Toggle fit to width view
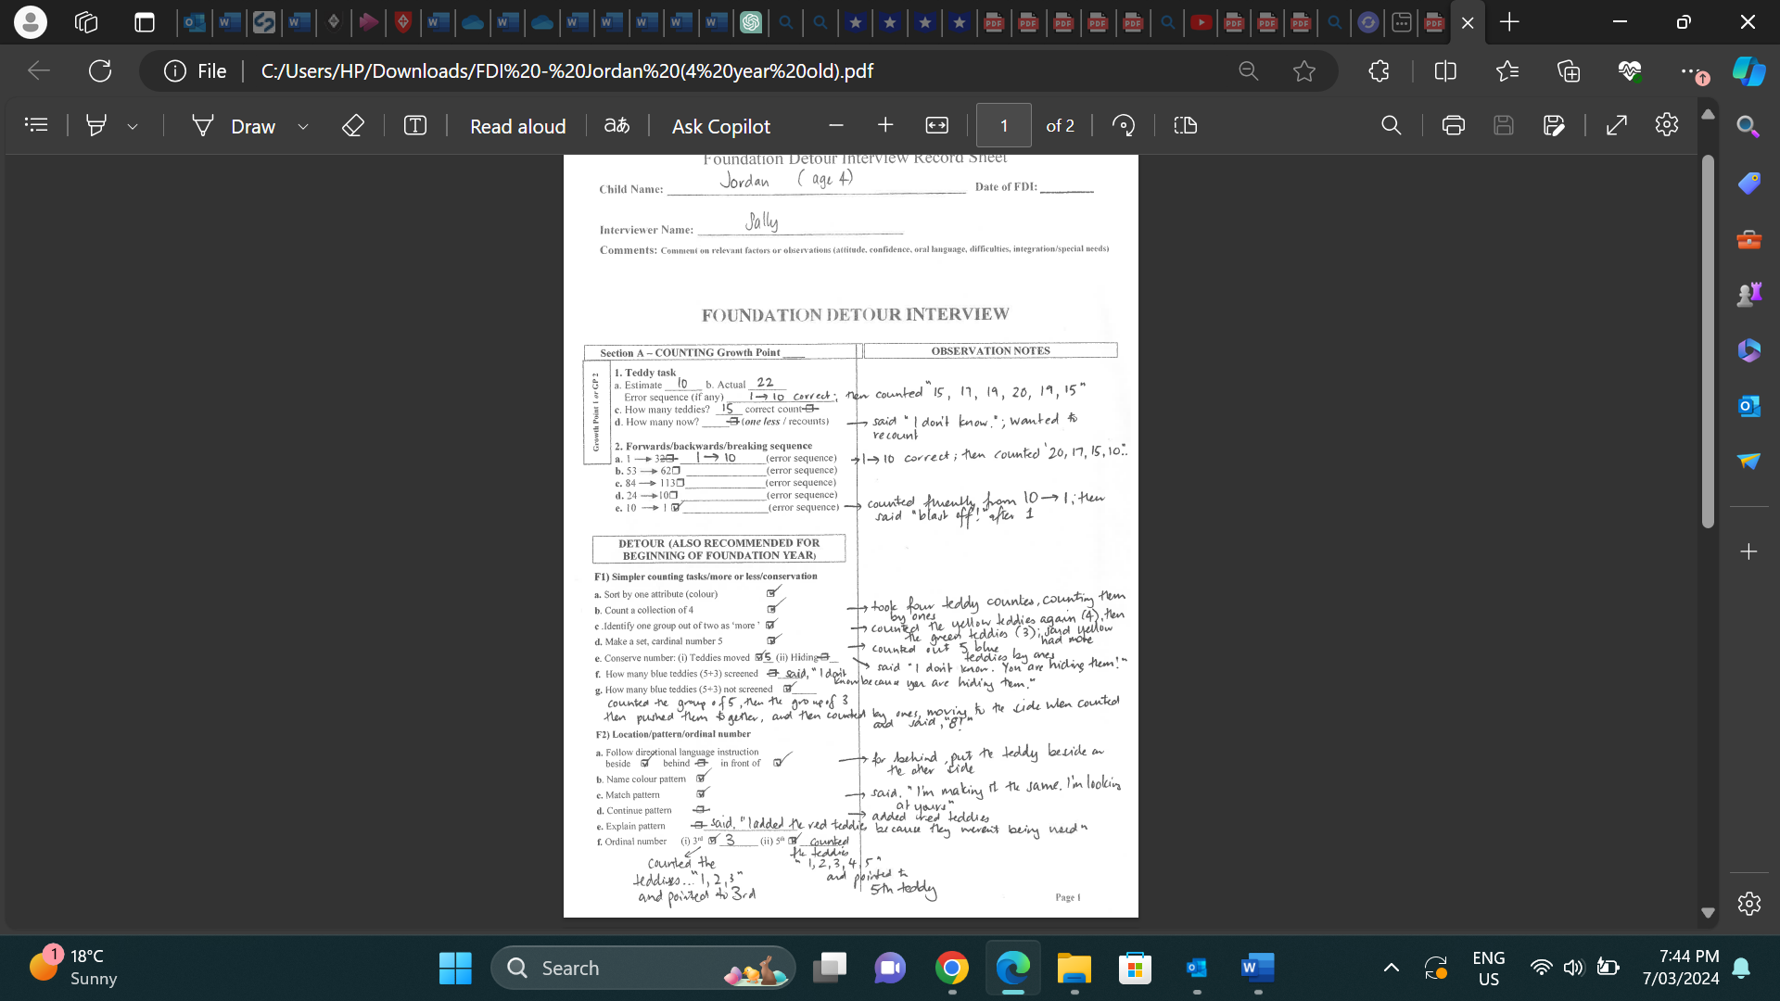The width and height of the screenshot is (1780, 1001). [936, 125]
